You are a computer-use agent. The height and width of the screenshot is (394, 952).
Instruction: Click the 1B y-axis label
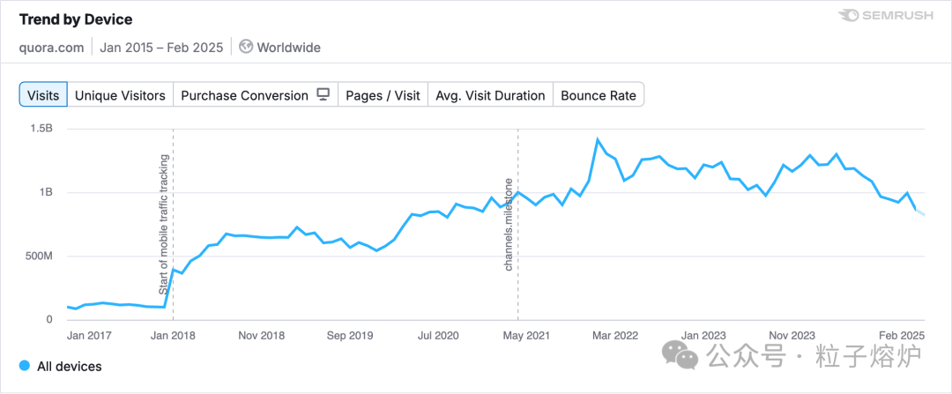click(x=46, y=192)
